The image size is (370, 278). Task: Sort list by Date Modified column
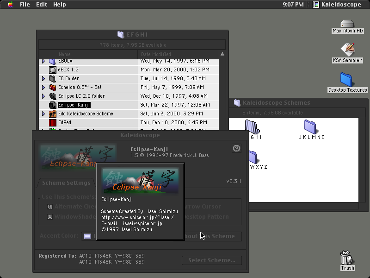179,54
